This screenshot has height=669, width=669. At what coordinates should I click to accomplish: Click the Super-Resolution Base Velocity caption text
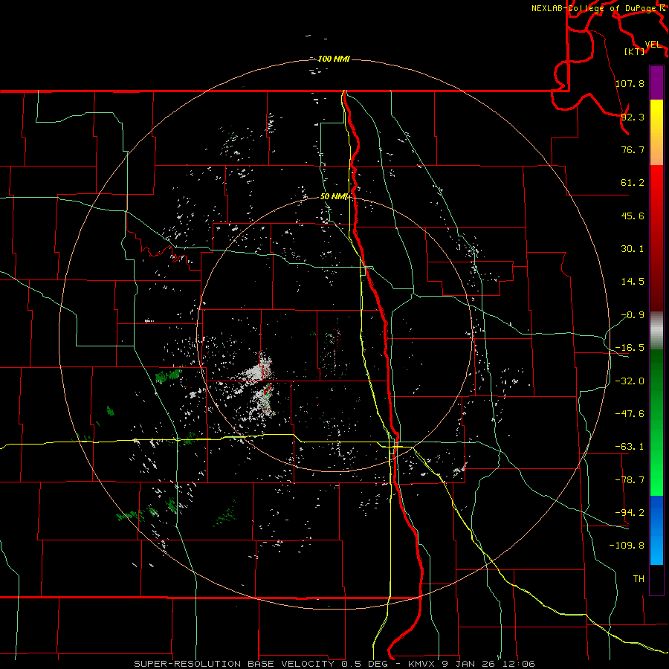[x=334, y=664]
